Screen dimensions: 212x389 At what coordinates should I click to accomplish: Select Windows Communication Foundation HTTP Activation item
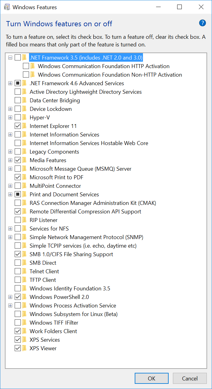(x=103, y=66)
